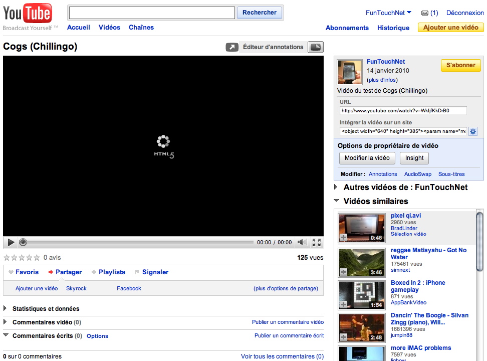Click Publier un commentaire écrit link

pyautogui.click(x=289, y=336)
